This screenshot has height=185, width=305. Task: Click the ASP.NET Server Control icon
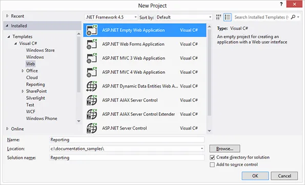click(92, 128)
